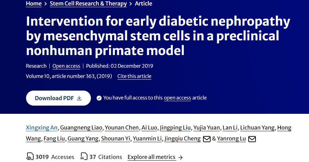
Task: Follow the open access article link
Action: pos(177,98)
